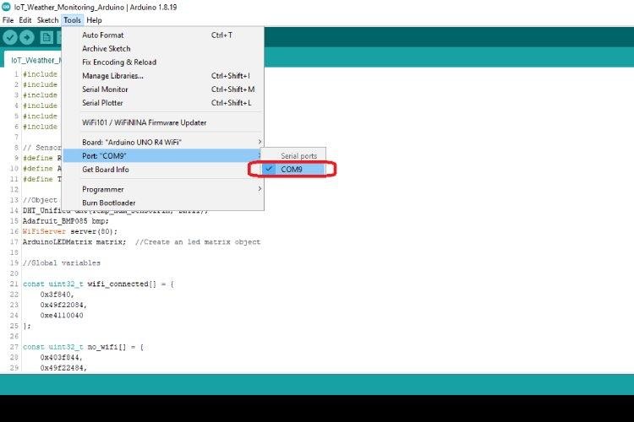Click the Arduino logo in title bar
The height and width of the screenshot is (422, 634).
6,7
